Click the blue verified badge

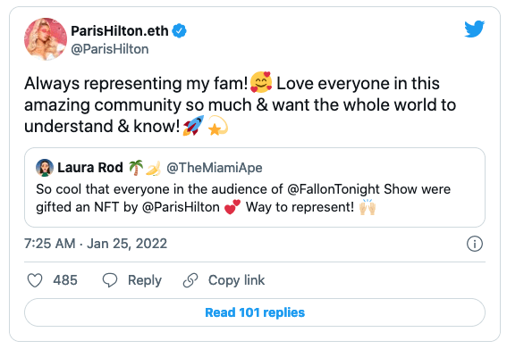click(x=179, y=31)
